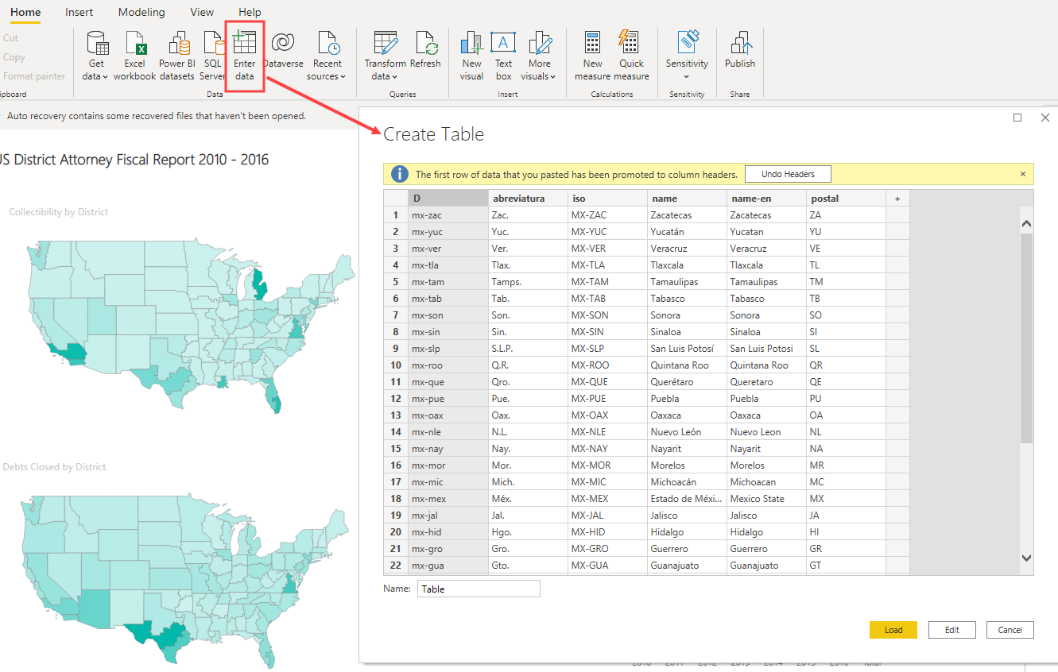Insert a New visual
The height and width of the screenshot is (672, 1058).
[x=471, y=56]
